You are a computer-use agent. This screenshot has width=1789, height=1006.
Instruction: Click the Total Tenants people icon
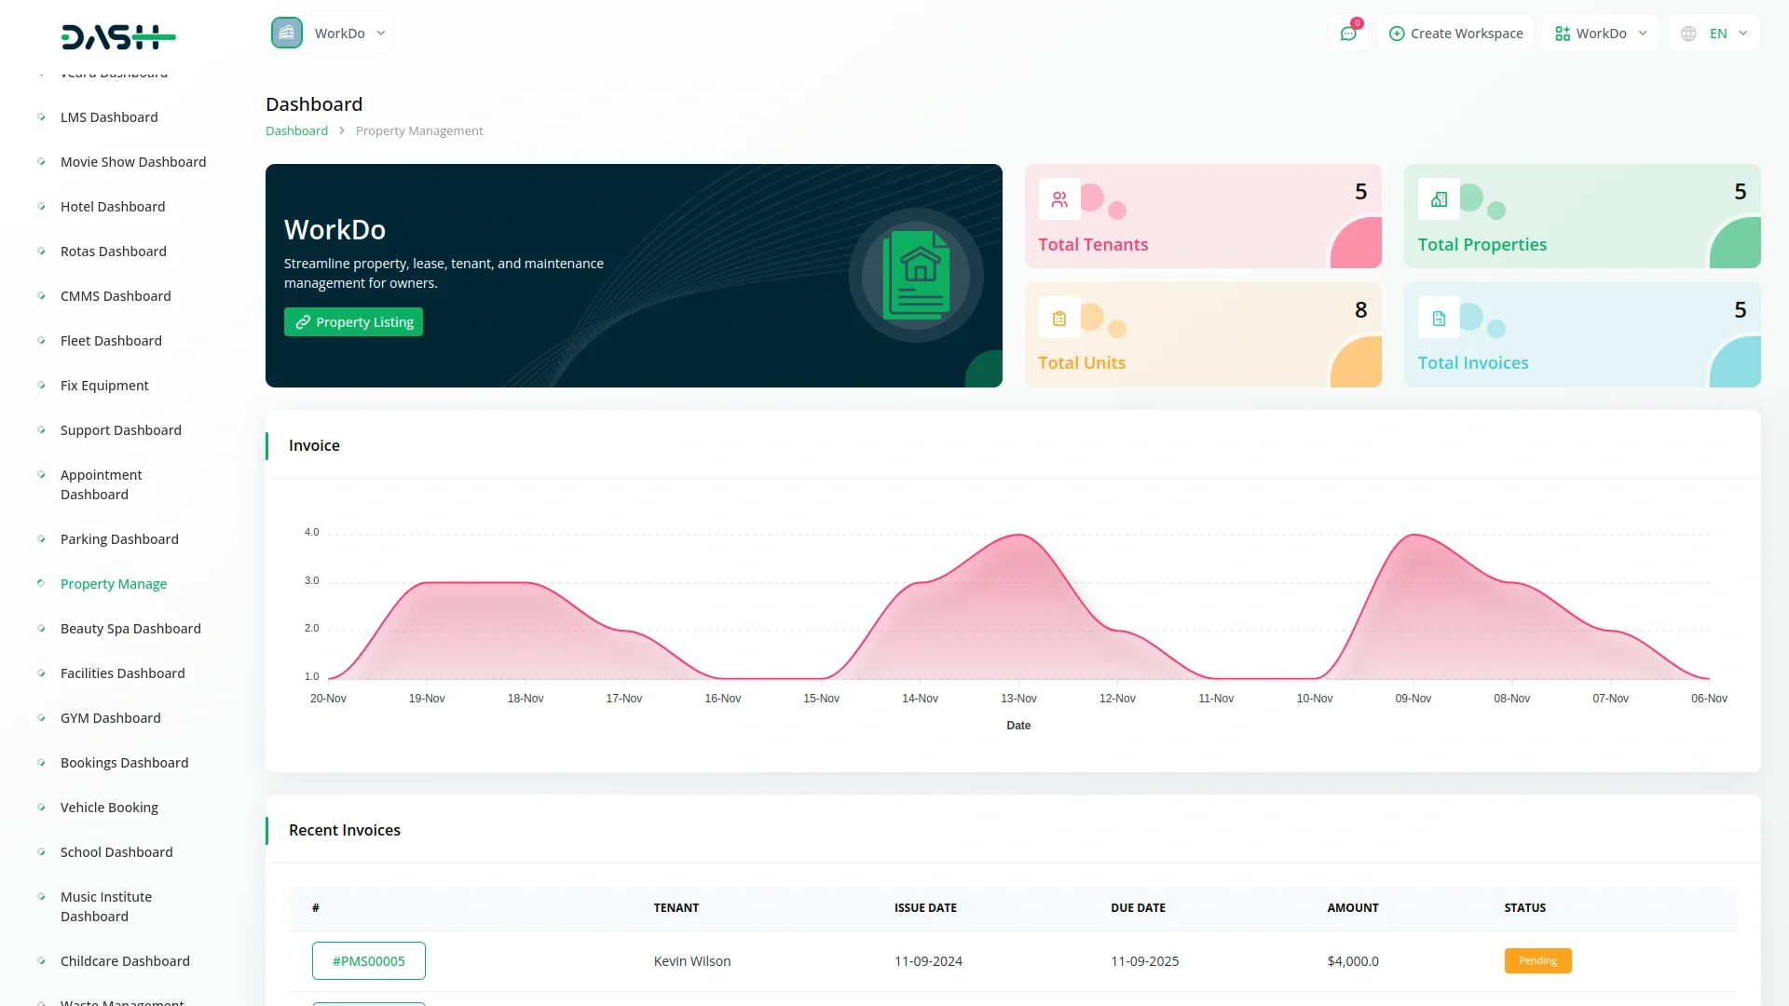point(1059,199)
